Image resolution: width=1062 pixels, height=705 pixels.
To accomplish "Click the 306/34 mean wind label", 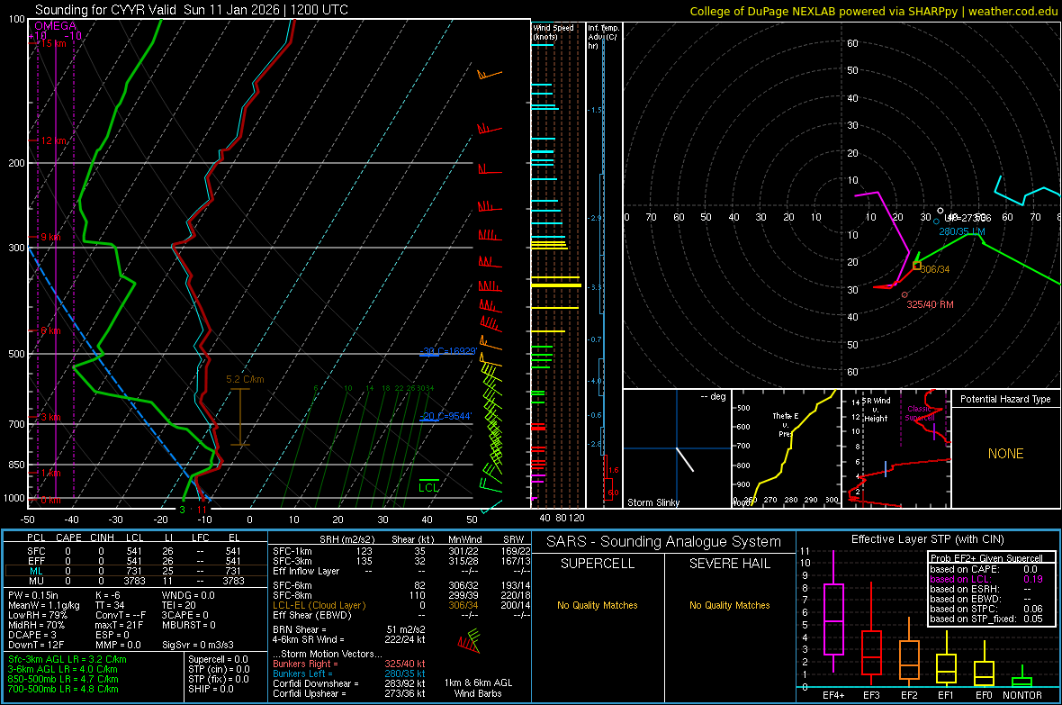I will pos(935,269).
